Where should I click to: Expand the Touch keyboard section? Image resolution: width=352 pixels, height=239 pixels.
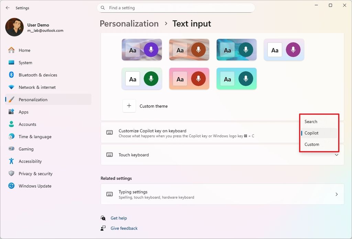coord(222,155)
